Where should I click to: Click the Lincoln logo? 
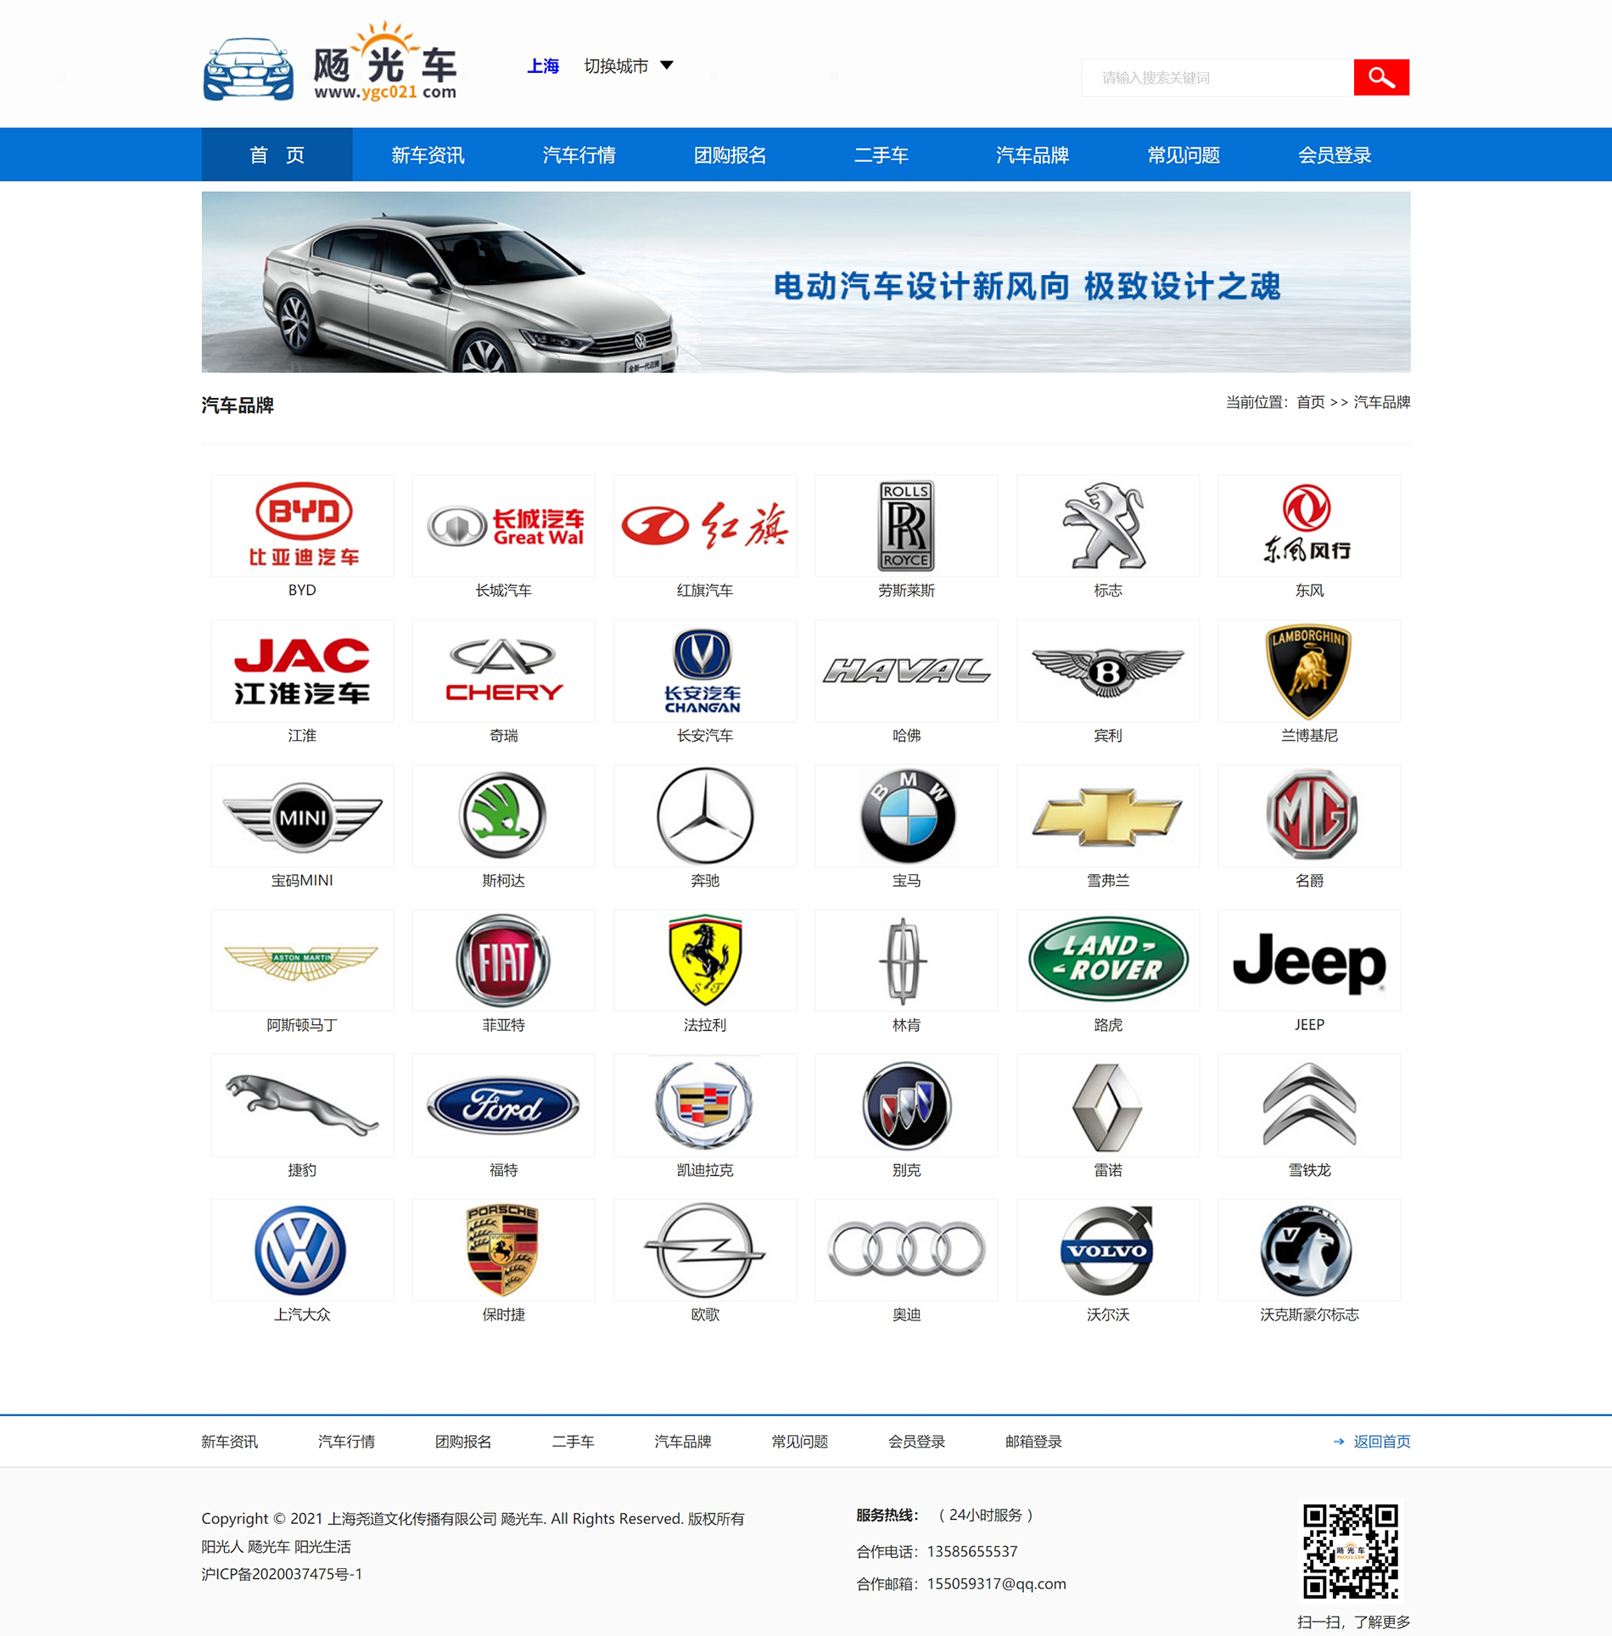(x=906, y=961)
